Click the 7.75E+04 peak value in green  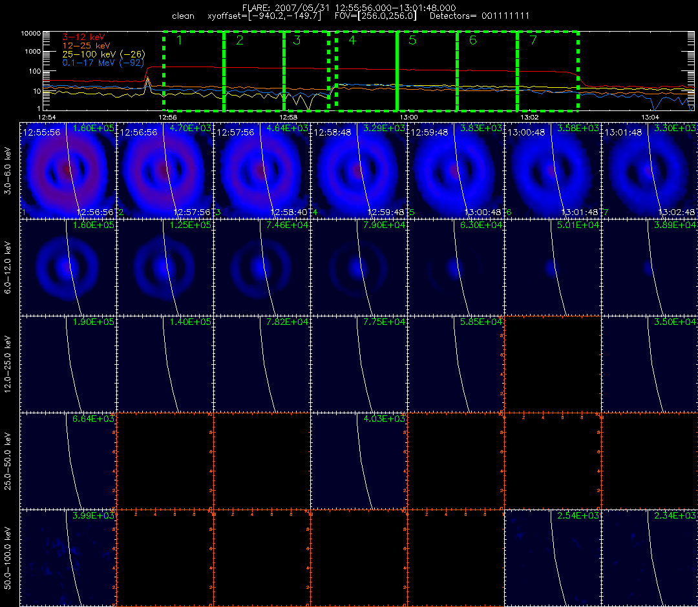click(x=384, y=322)
